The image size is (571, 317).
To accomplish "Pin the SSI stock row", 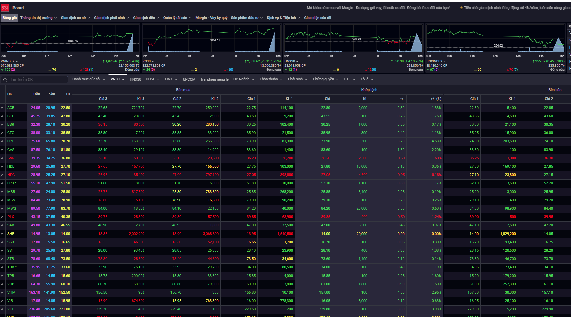I will click(x=2, y=251).
